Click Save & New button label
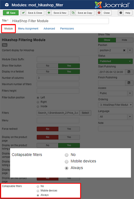Viewport: 134px width, 199px height. coord(60,13)
